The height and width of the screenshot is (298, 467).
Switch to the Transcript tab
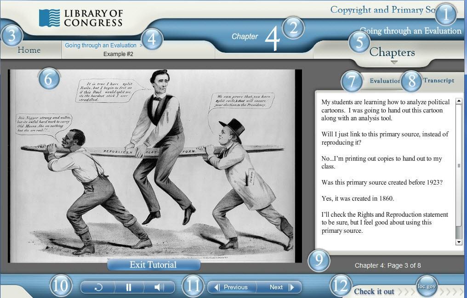click(x=439, y=80)
